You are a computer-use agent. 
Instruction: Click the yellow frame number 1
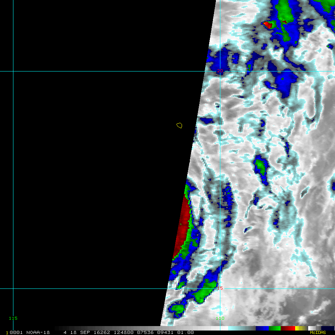click(7, 333)
